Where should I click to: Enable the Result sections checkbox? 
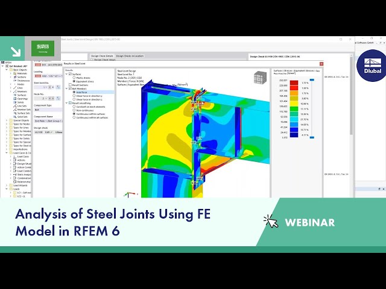tap(70, 85)
